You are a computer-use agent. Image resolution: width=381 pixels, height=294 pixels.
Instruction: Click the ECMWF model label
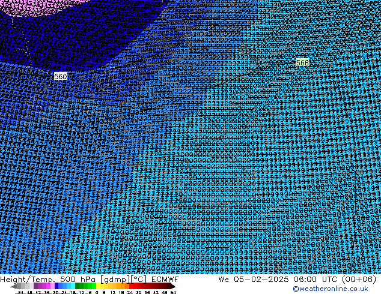click(165, 280)
